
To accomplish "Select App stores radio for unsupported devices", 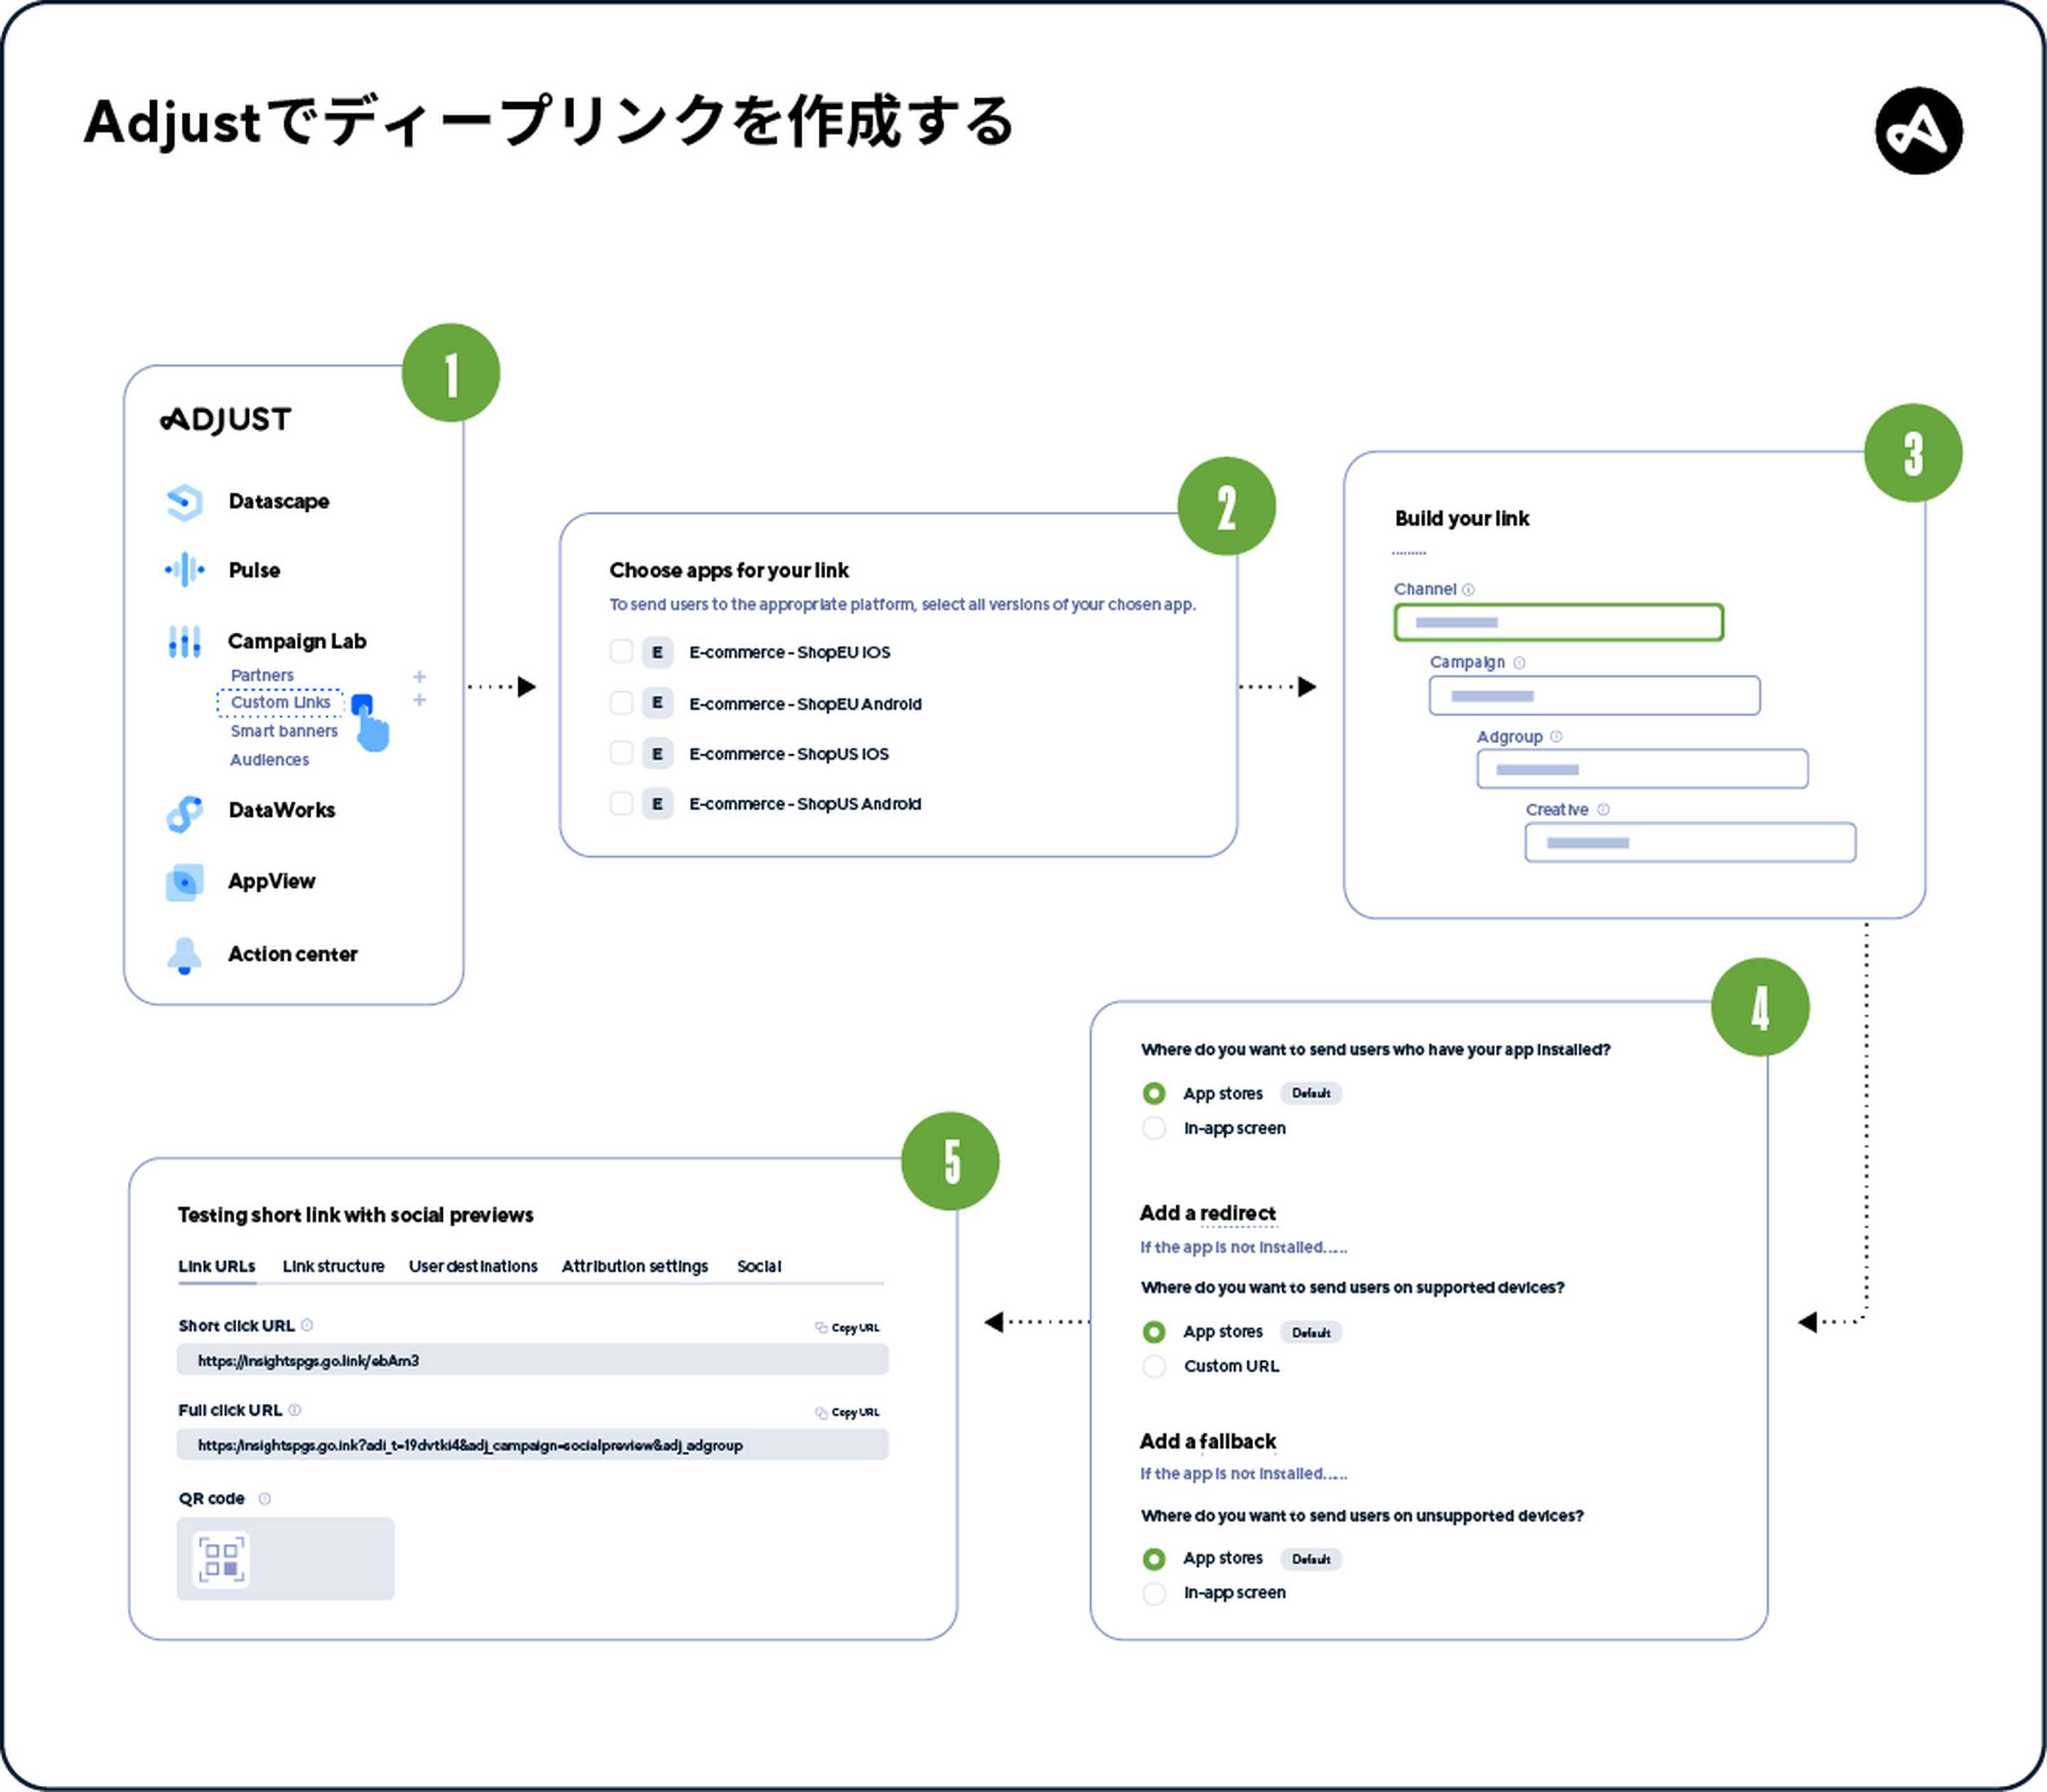I will tap(1154, 1559).
